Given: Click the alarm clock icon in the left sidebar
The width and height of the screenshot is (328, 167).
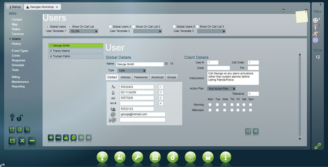Looking at the screenshot, I should (12, 129).
